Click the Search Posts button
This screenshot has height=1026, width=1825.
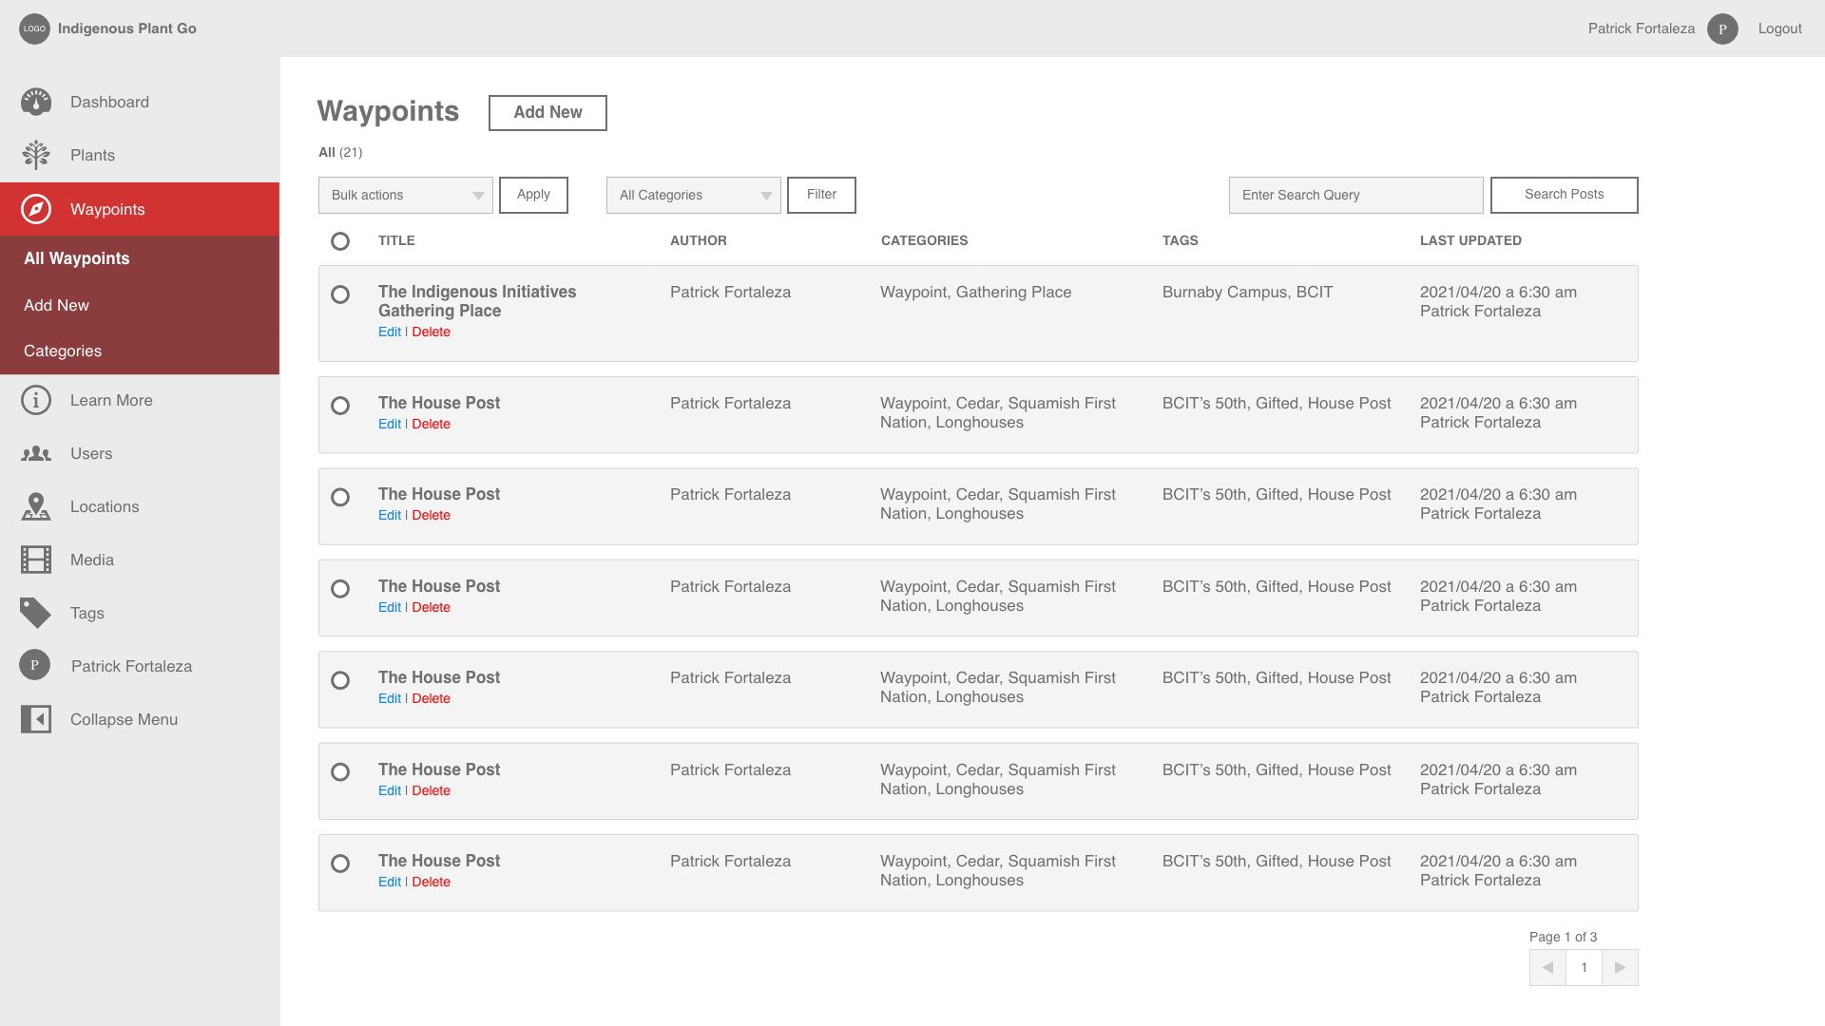tap(1564, 195)
